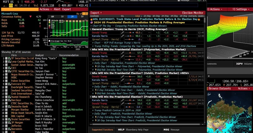Open Actions dropdown beside Browse Datasets
Image resolution: width=253 pixels, height=133 pixels.
coord(244,89)
